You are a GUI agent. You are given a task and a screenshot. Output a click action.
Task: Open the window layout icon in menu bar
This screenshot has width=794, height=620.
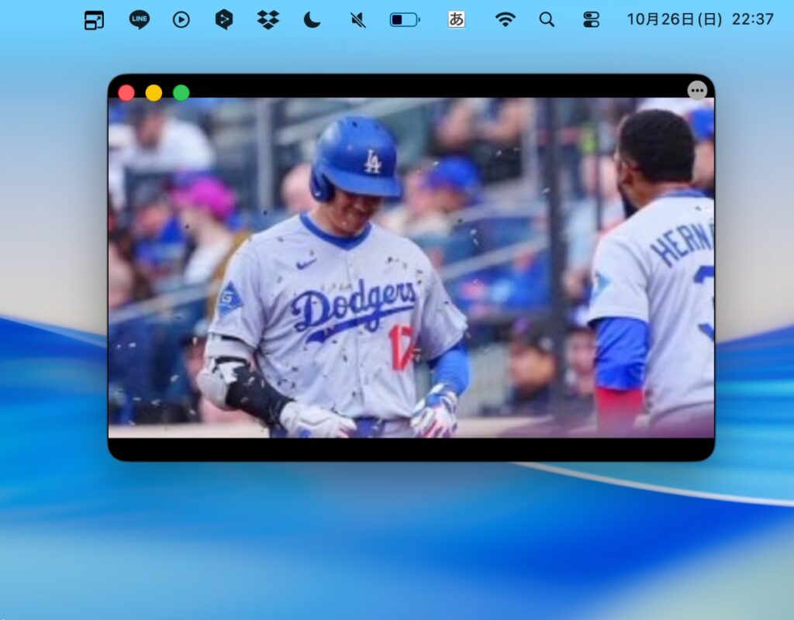(94, 21)
